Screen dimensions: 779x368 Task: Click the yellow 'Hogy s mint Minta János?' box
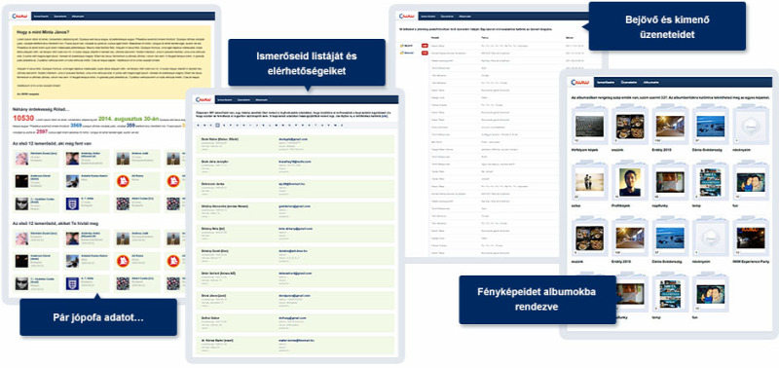(x=112, y=62)
